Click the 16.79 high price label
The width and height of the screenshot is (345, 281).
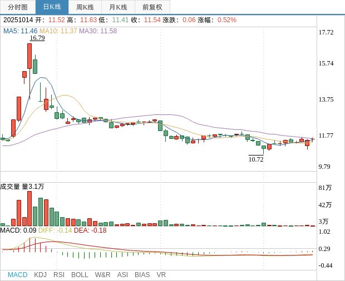37,38
